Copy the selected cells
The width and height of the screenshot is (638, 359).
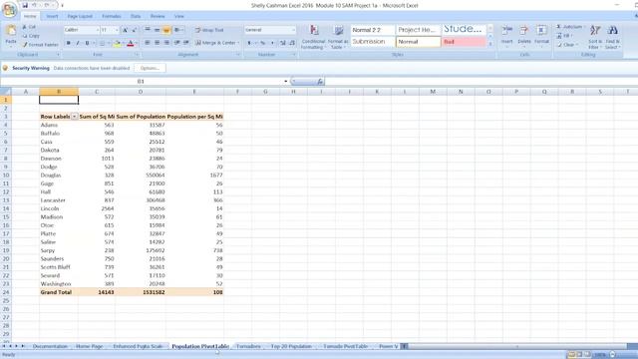[31, 36]
